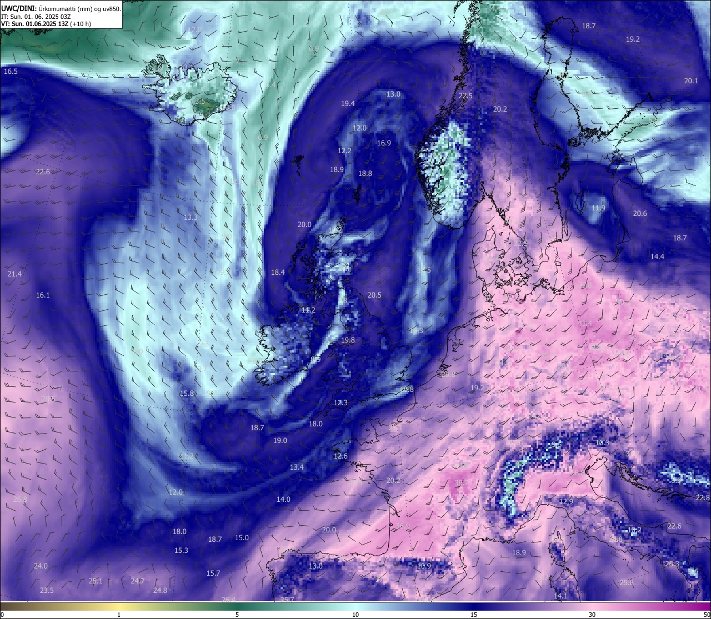Select the VT valid time line '13Z (+10 h)'
The image size is (711, 619).
point(46,24)
